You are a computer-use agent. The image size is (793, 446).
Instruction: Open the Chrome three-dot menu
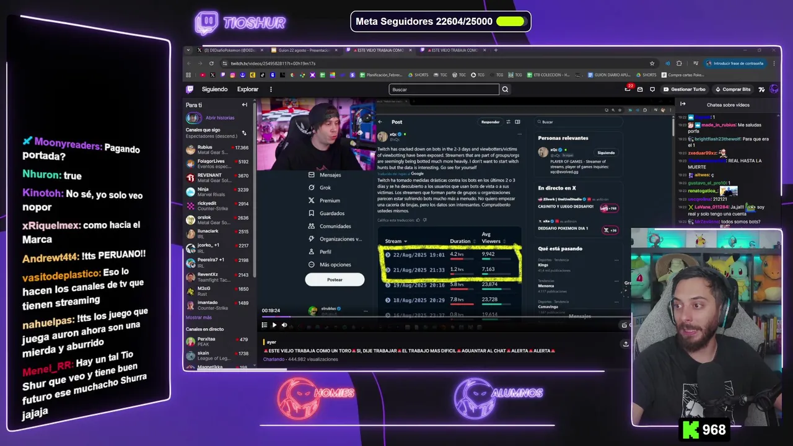773,63
